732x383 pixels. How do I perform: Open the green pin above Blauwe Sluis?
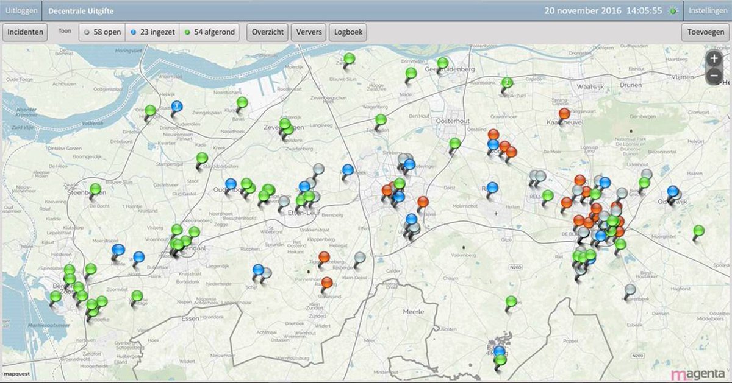click(x=349, y=59)
